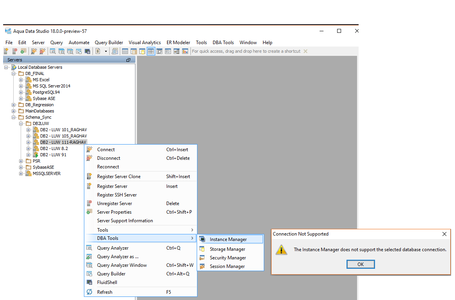Screen dimensions: 455x300
Task: Choose Reconnect from the context menu
Action: tap(141, 167)
